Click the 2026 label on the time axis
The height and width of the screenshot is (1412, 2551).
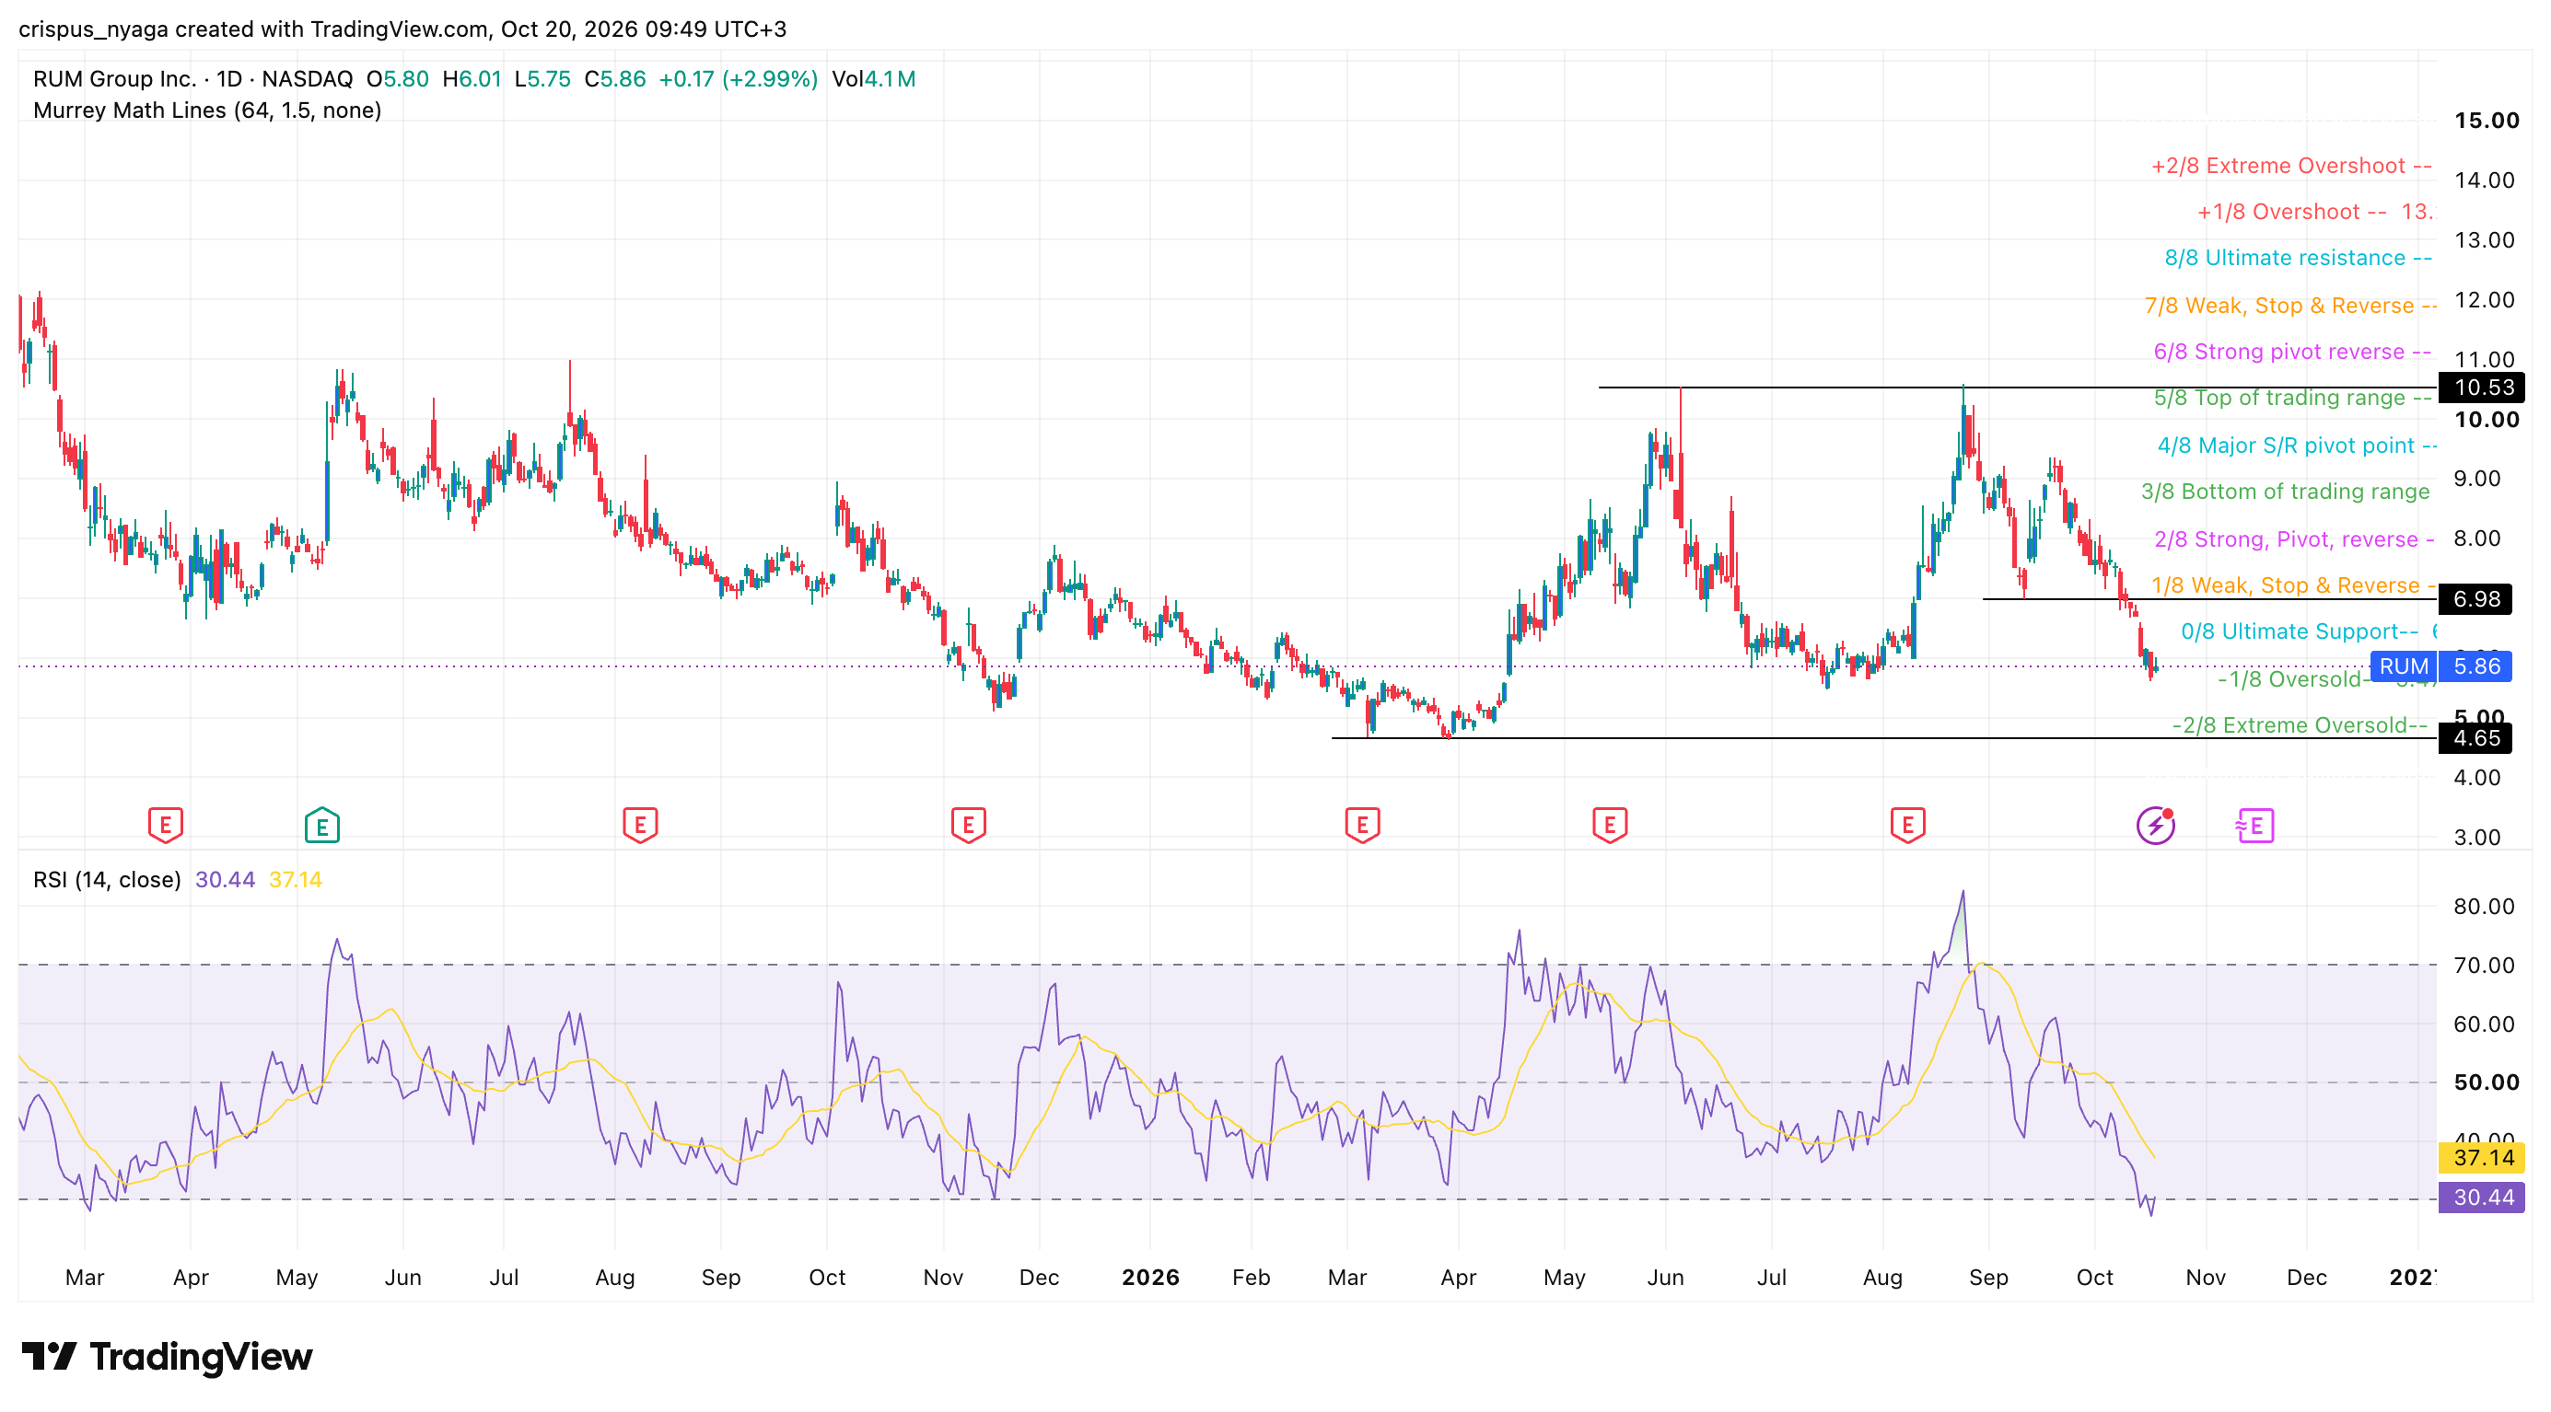1149,1278
